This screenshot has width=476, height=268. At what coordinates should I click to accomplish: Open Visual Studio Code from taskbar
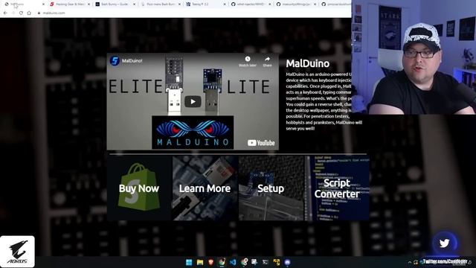[233, 262]
